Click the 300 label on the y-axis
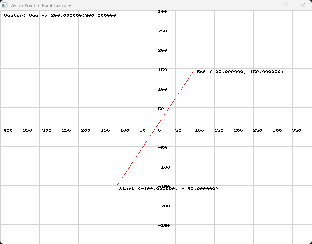This screenshot has height=244, width=312. 163,11
